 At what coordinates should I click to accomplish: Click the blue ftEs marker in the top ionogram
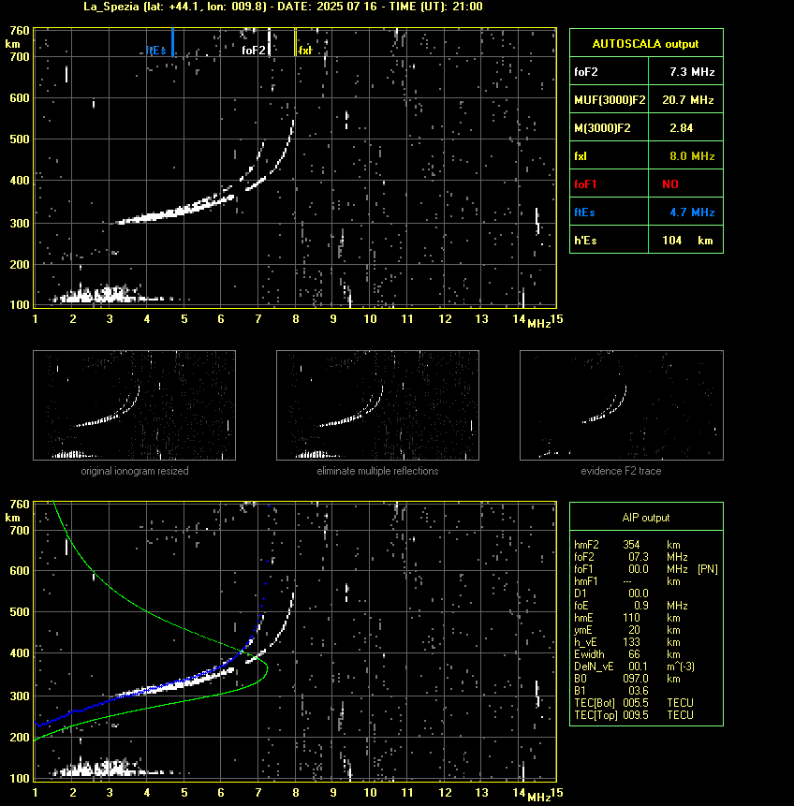(x=173, y=42)
